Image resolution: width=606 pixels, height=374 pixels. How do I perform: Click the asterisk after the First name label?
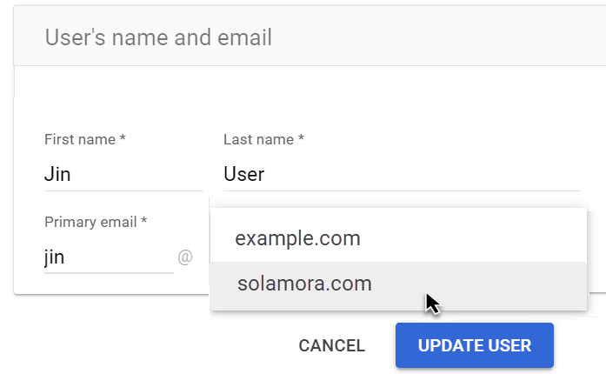(123, 139)
